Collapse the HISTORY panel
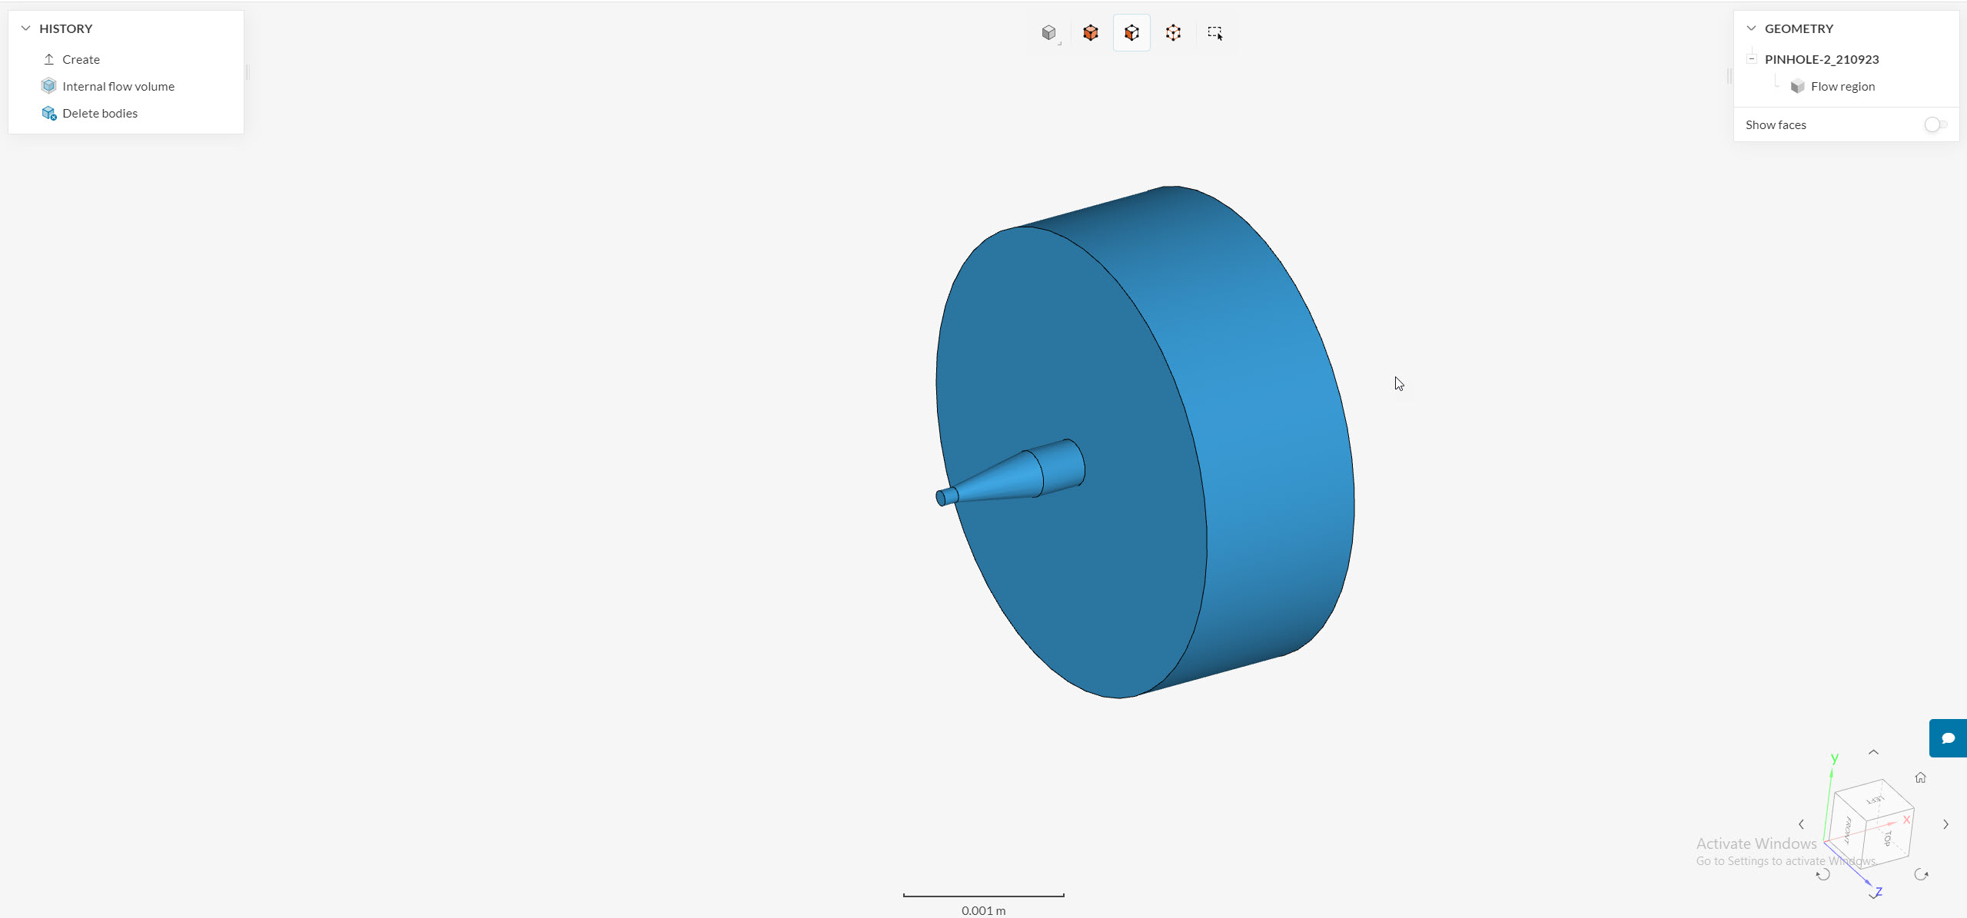 pos(25,28)
